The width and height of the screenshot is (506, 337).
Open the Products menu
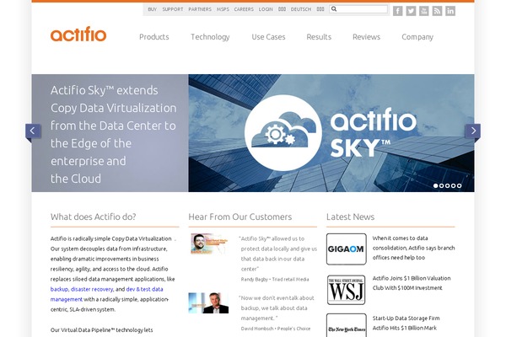tap(154, 37)
